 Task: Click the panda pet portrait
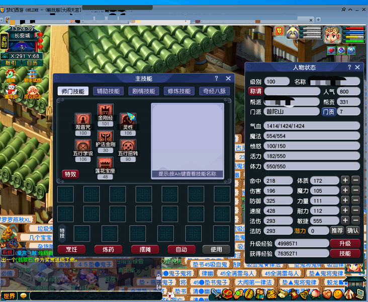click(292, 33)
